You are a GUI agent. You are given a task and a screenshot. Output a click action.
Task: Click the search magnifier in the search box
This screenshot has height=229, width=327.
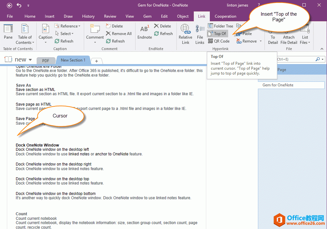tap(318, 59)
